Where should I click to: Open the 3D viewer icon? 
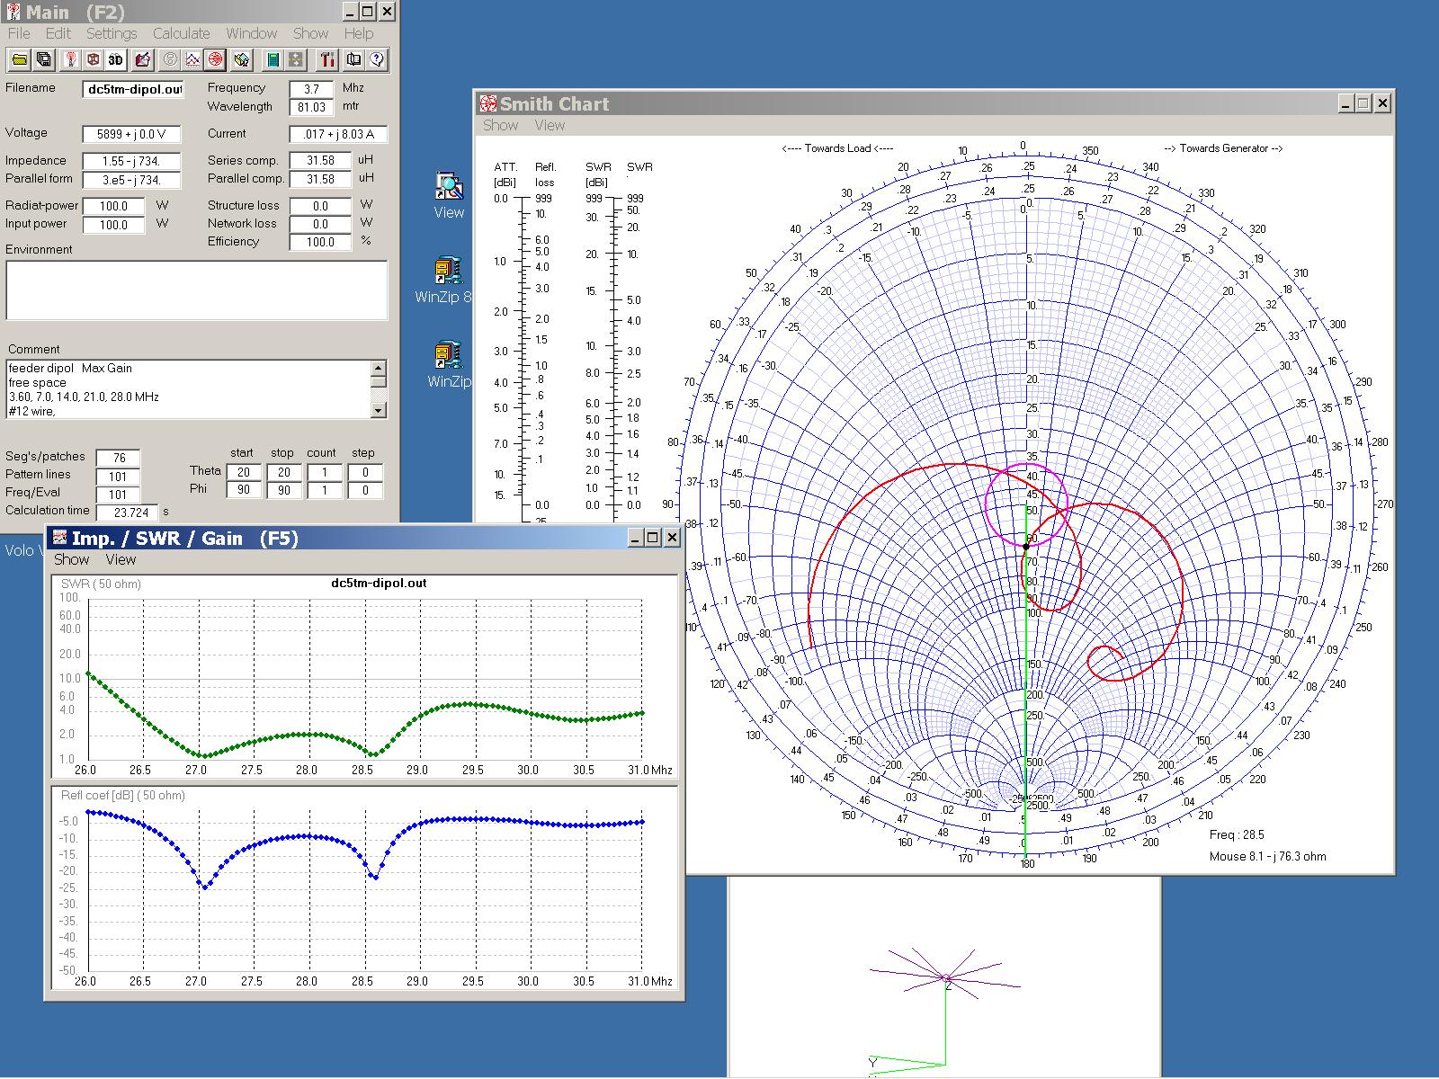click(116, 59)
